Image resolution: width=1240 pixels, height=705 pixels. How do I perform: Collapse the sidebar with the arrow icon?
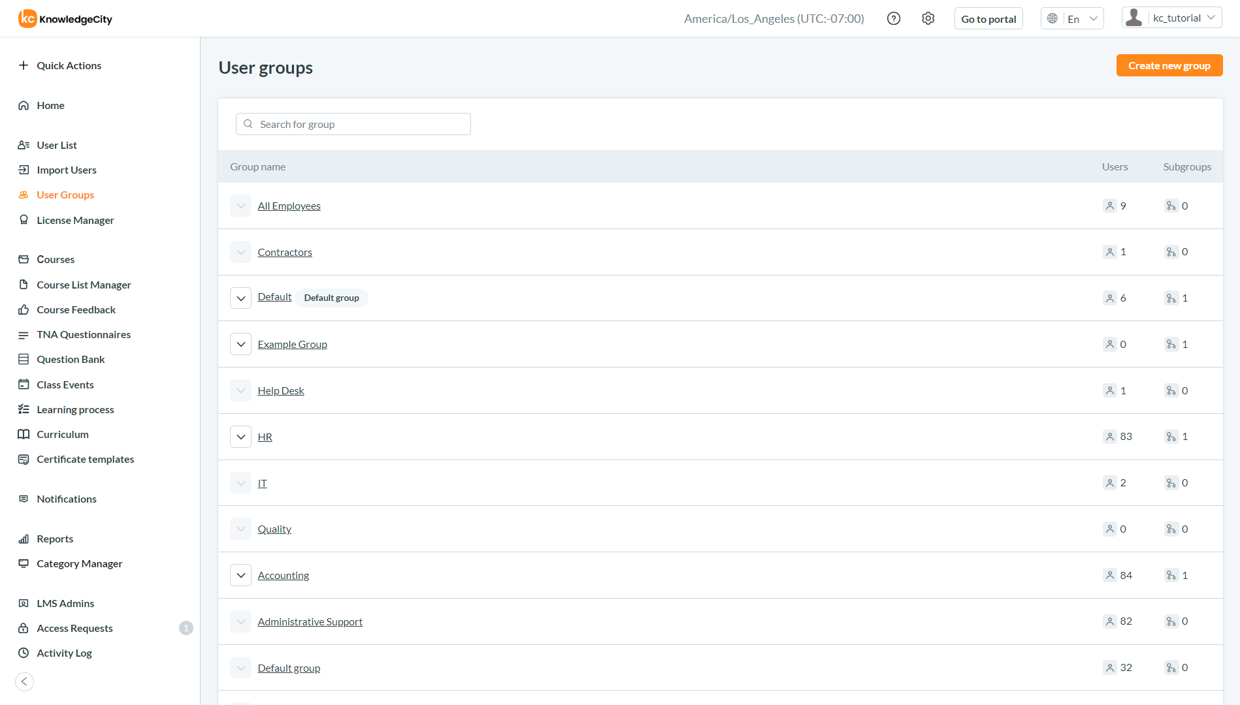click(24, 681)
